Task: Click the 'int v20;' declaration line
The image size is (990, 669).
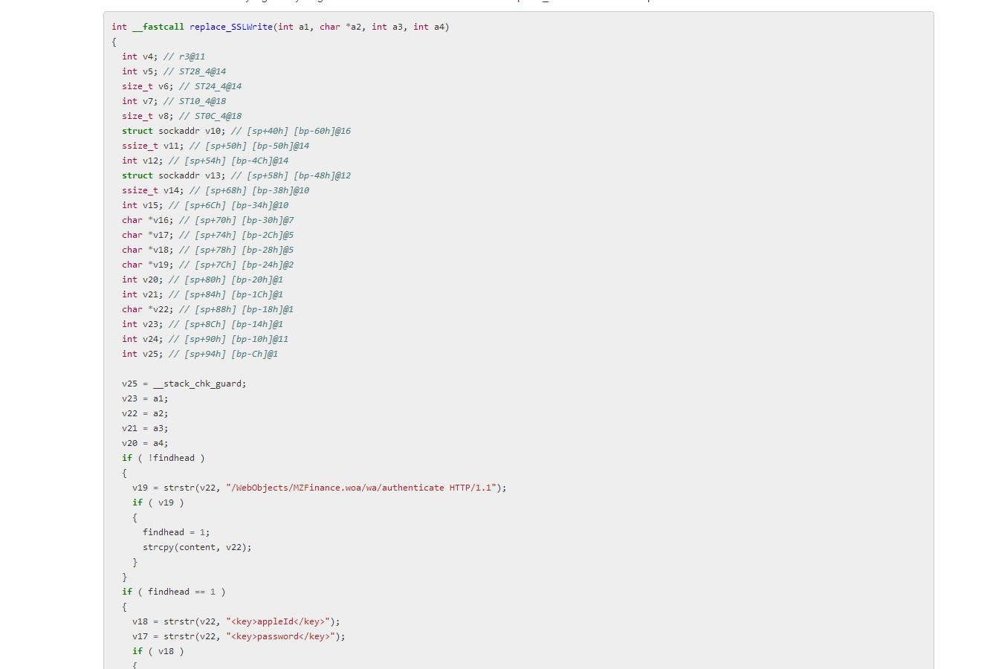Action: point(203,279)
